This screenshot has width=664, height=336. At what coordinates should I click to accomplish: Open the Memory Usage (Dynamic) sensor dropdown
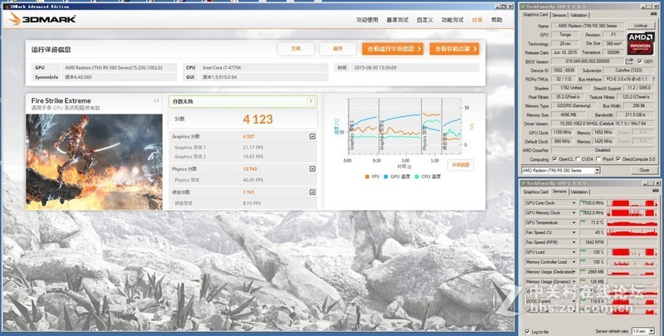(574, 281)
